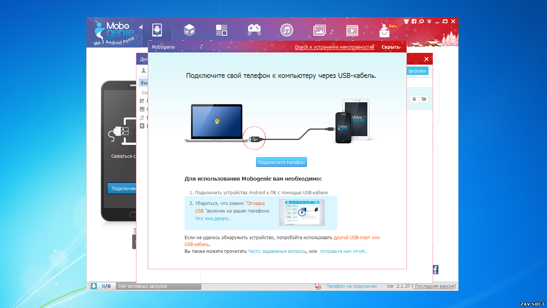The height and width of the screenshot is (308, 547).
Task: Open the apps grid icon in the top bar
Action: pos(221,30)
